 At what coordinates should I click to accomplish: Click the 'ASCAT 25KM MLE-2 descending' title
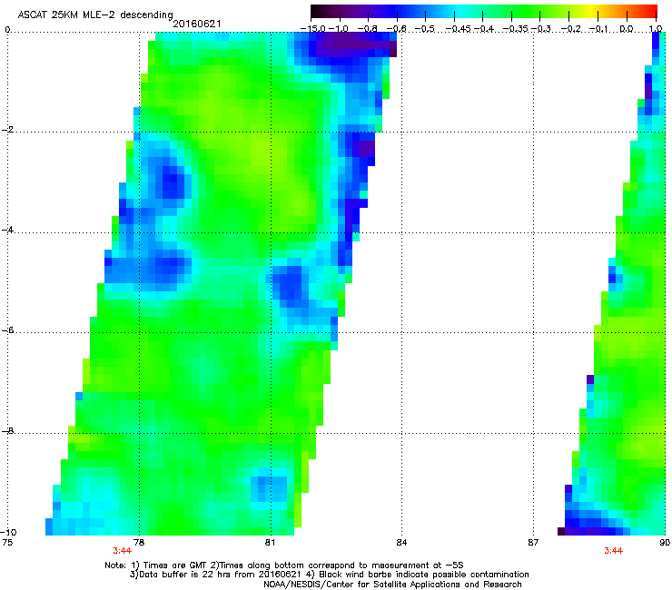coord(95,15)
